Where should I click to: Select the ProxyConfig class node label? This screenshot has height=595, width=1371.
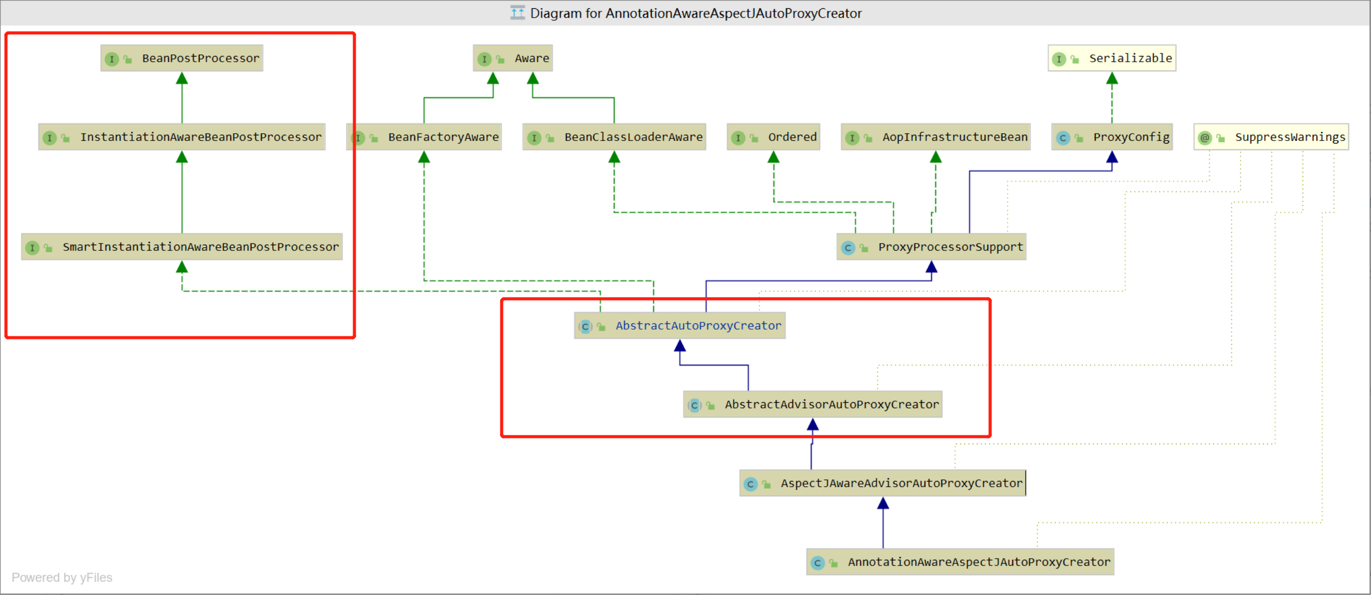click(1131, 137)
